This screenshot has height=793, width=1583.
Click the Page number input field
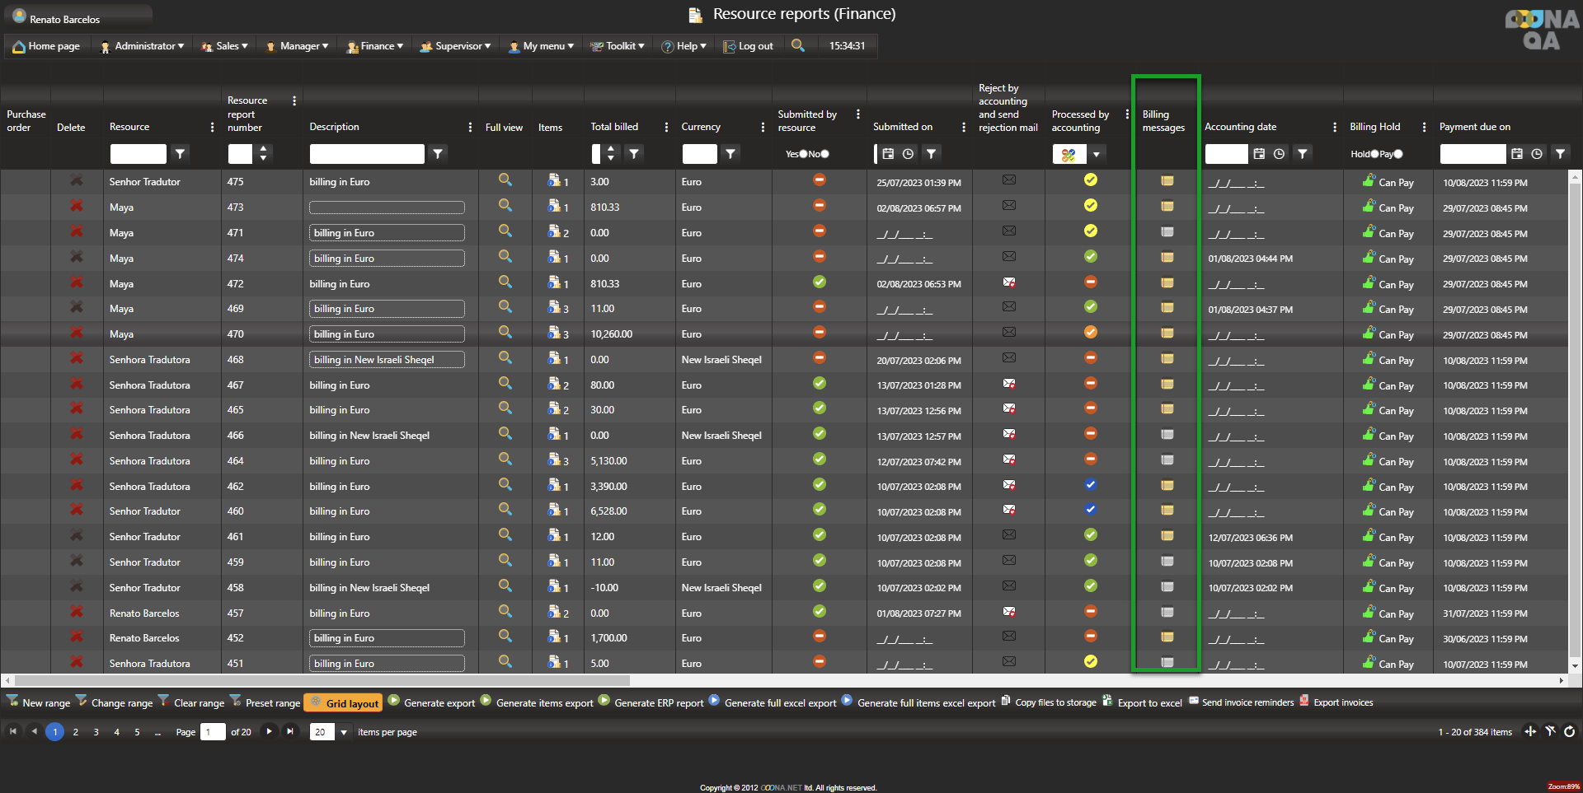pos(212,732)
